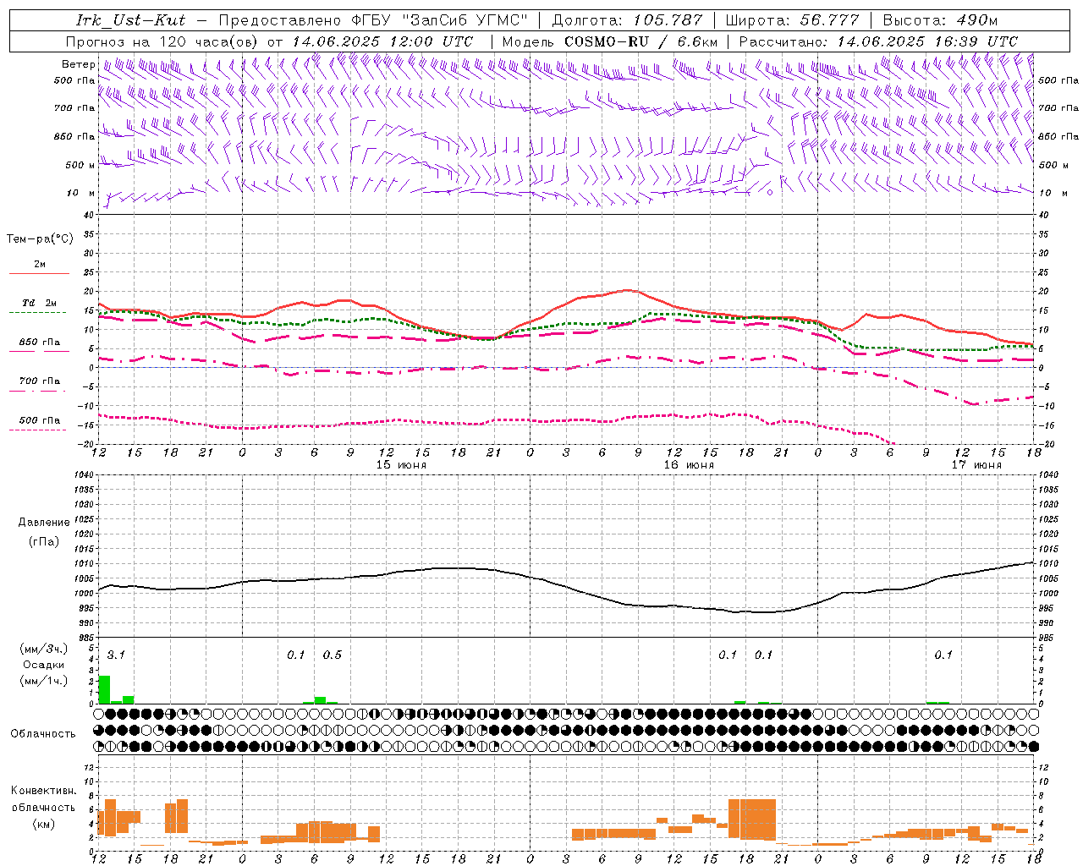Click the latitude value 56.777

pyautogui.click(x=830, y=20)
